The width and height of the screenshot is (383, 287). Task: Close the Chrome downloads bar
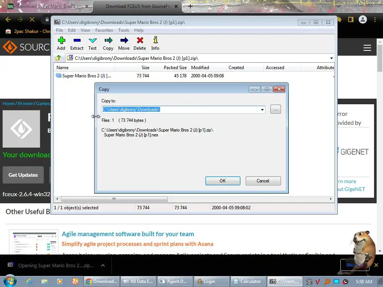(376, 265)
